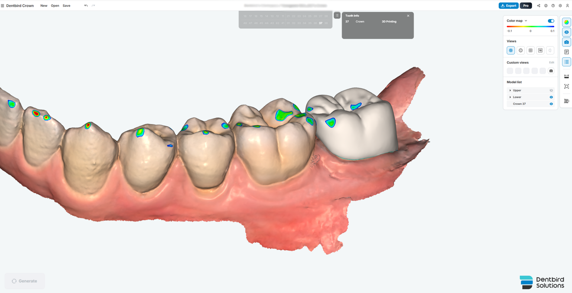Hide the Crown 37 model
Screen dimensions: 572x293
pos(551,104)
